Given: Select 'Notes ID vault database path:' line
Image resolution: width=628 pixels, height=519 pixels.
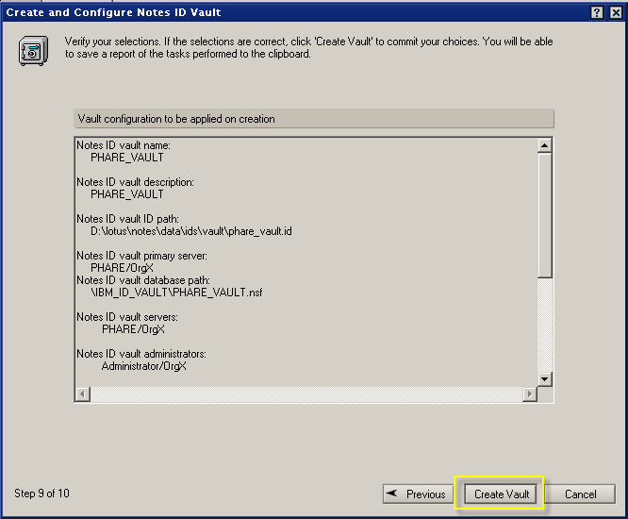Looking at the screenshot, I should (x=143, y=280).
